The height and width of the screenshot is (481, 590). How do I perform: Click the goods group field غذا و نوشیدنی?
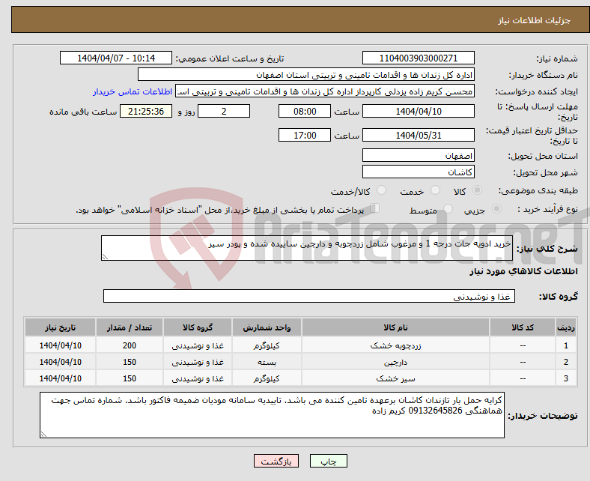click(x=309, y=296)
